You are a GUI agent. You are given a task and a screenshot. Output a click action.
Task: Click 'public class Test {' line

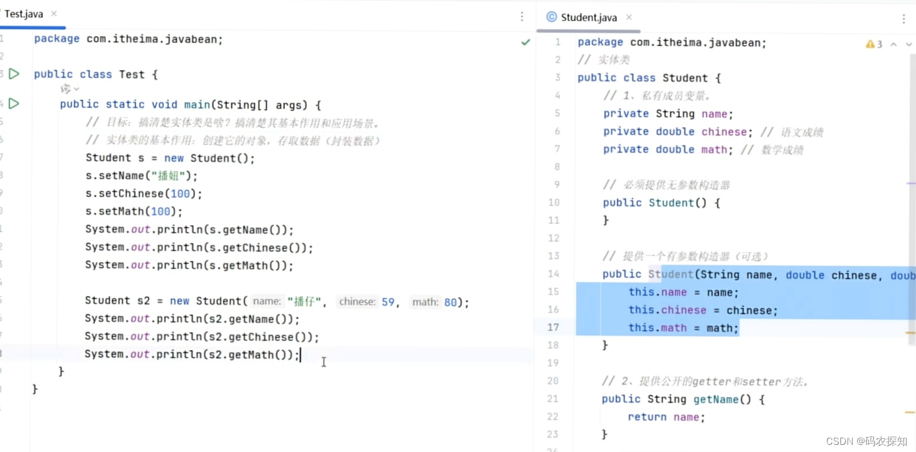pos(96,74)
